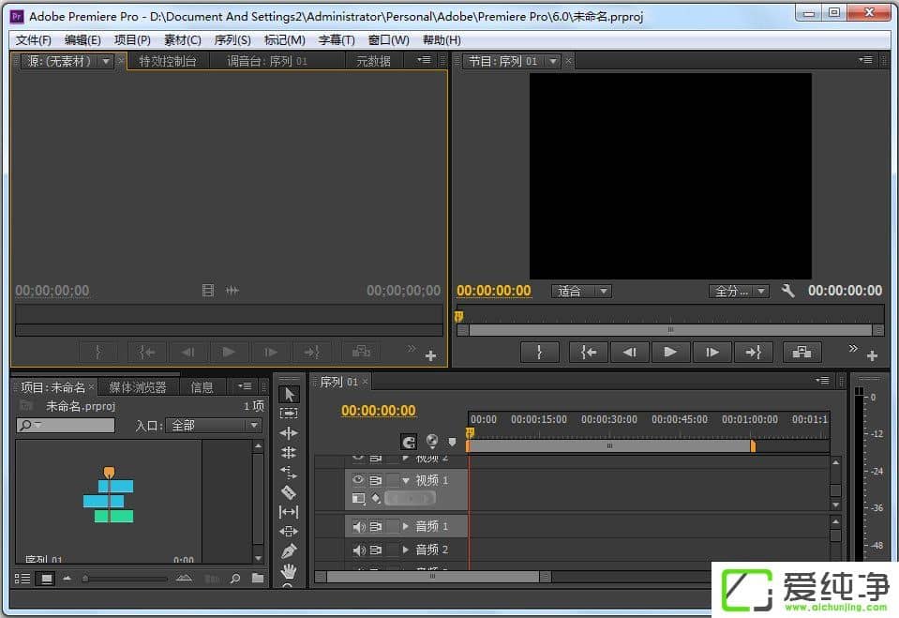This screenshot has width=899, height=618.
Task: Select the Pen tool
Action: pyautogui.click(x=289, y=550)
